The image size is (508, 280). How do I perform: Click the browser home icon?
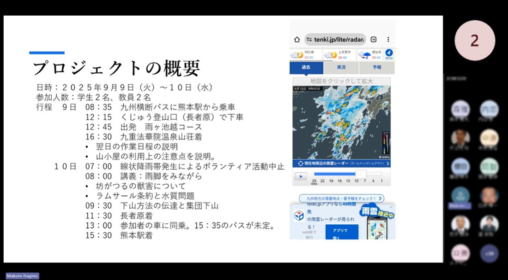click(x=297, y=39)
